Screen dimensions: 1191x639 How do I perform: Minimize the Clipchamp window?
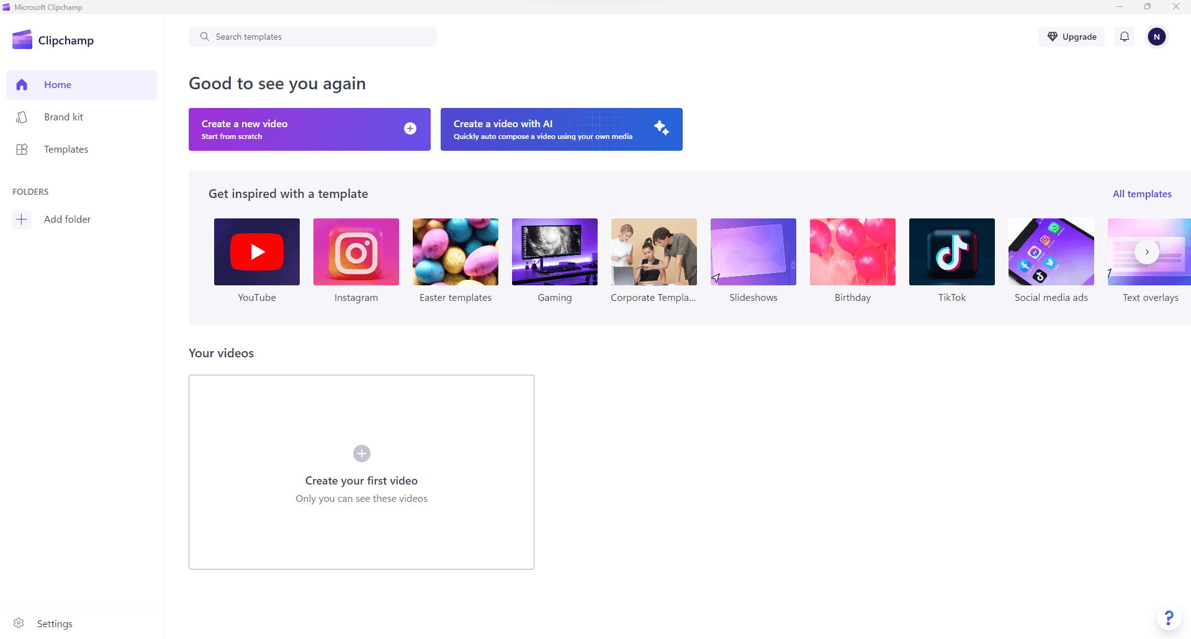[x=1120, y=7]
